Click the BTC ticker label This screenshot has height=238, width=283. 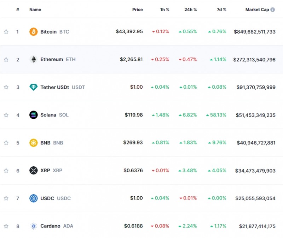click(63, 31)
